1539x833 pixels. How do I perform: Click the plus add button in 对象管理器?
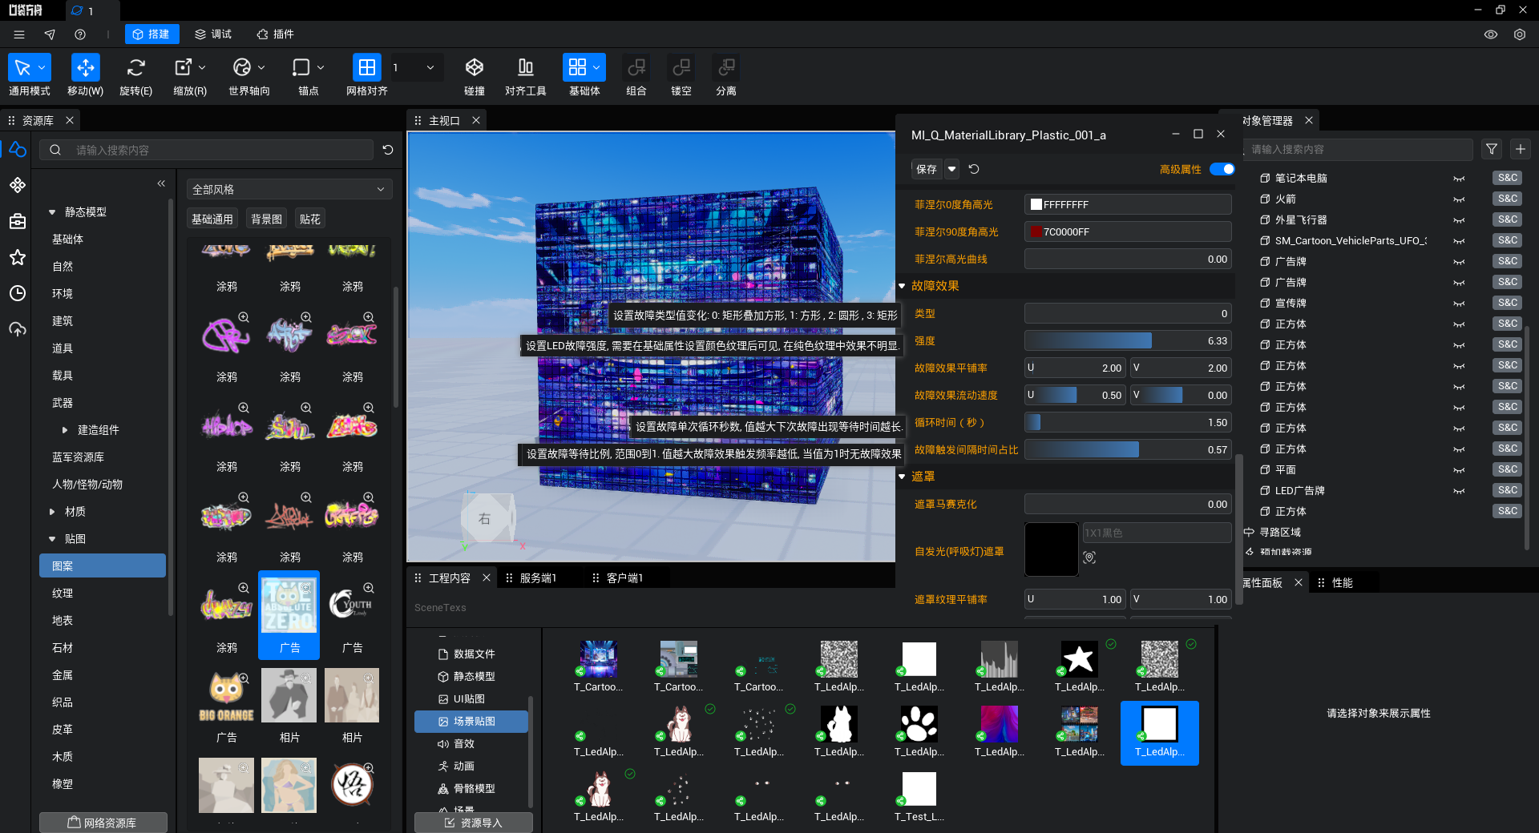pos(1521,149)
